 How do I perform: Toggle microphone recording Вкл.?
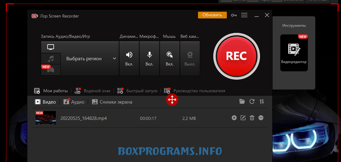click(x=149, y=58)
